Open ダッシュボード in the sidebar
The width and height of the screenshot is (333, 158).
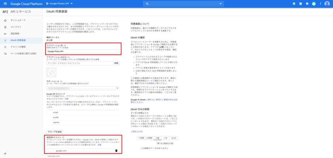click(18, 20)
